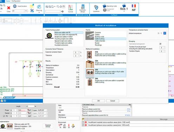Open the phase cross-section size dropdown

pos(22,110)
